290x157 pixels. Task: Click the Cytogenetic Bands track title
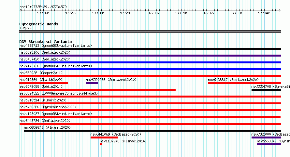click(x=39, y=24)
